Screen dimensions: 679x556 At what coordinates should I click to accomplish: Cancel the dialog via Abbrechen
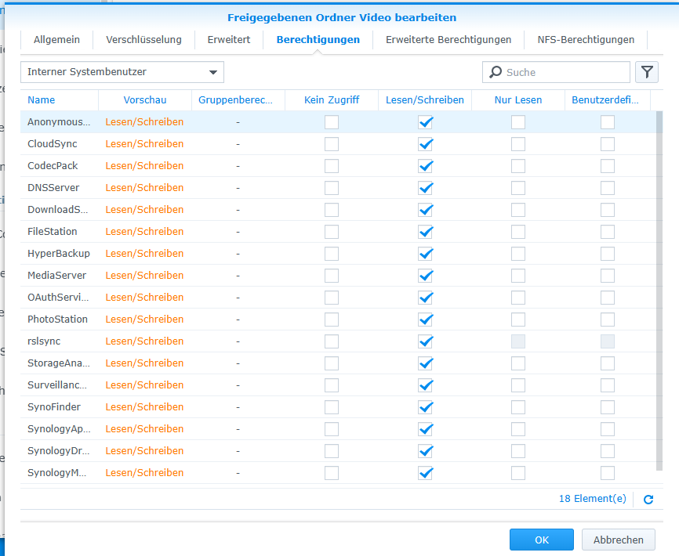pos(618,540)
